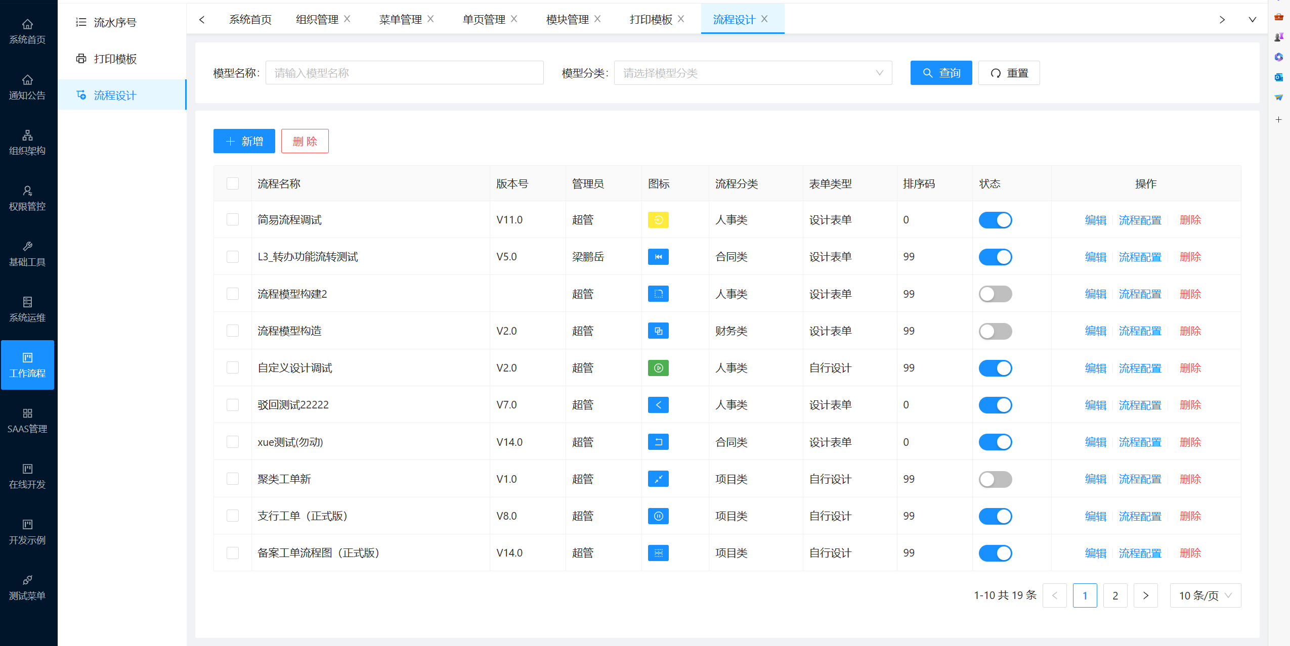Click browser sidebar plus icon

click(x=1278, y=119)
